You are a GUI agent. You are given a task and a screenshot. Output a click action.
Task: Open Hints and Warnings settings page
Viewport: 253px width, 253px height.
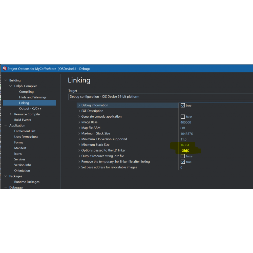(33, 97)
